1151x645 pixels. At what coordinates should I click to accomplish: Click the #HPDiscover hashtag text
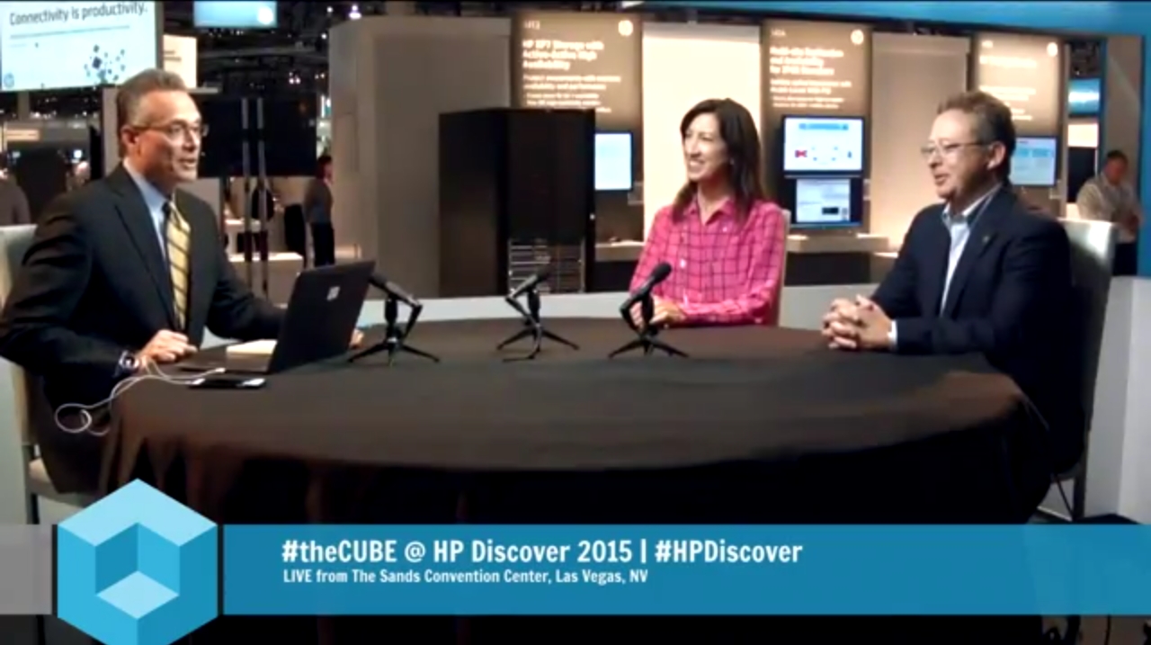[727, 551]
